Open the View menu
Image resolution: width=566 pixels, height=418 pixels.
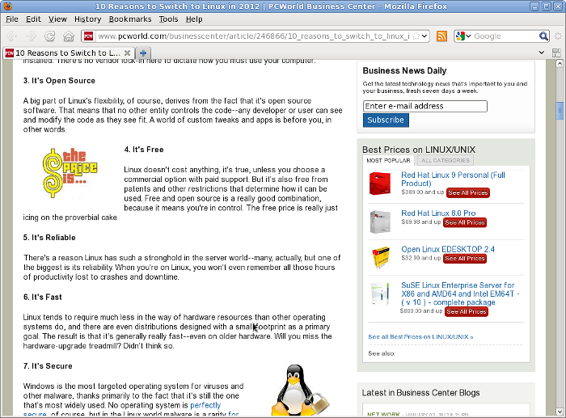pos(57,19)
